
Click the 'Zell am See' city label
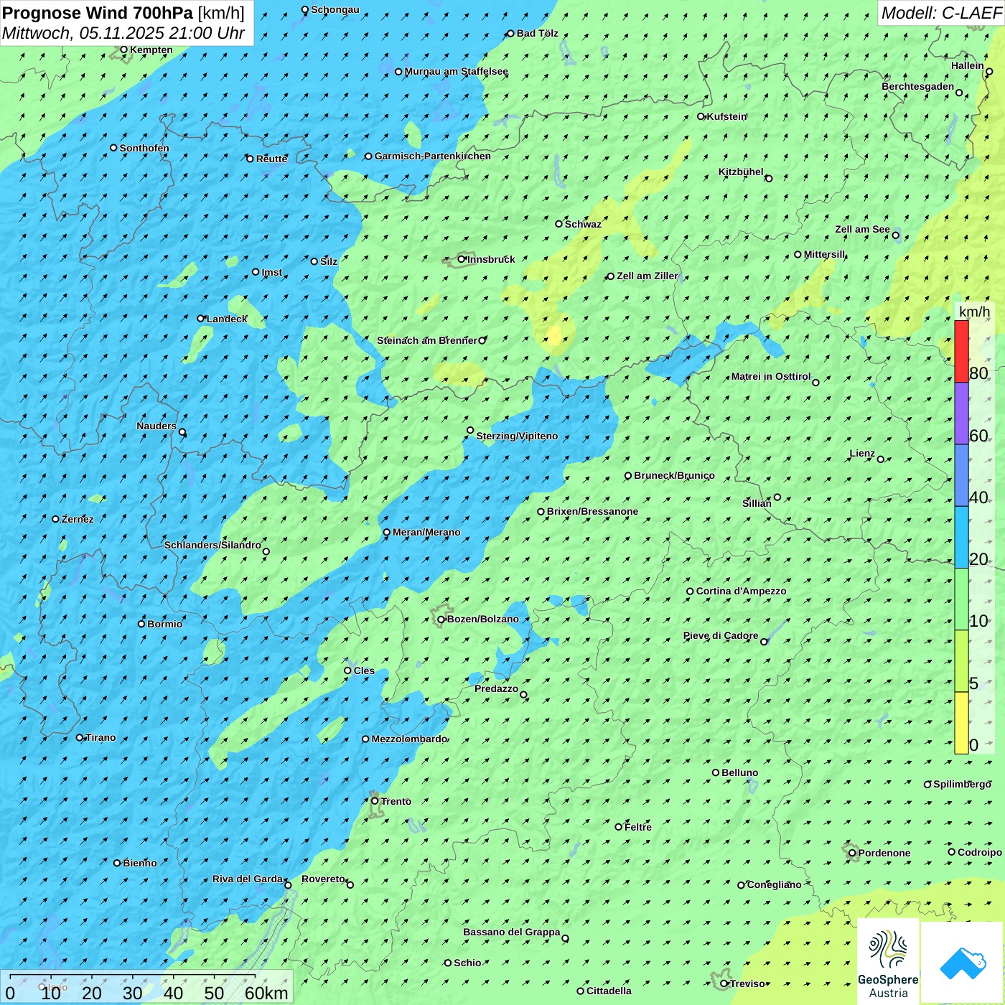pyautogui.click(x=862, y=230)
